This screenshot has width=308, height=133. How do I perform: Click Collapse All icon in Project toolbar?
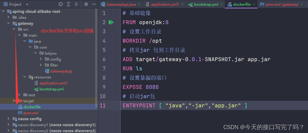[76, 4]
